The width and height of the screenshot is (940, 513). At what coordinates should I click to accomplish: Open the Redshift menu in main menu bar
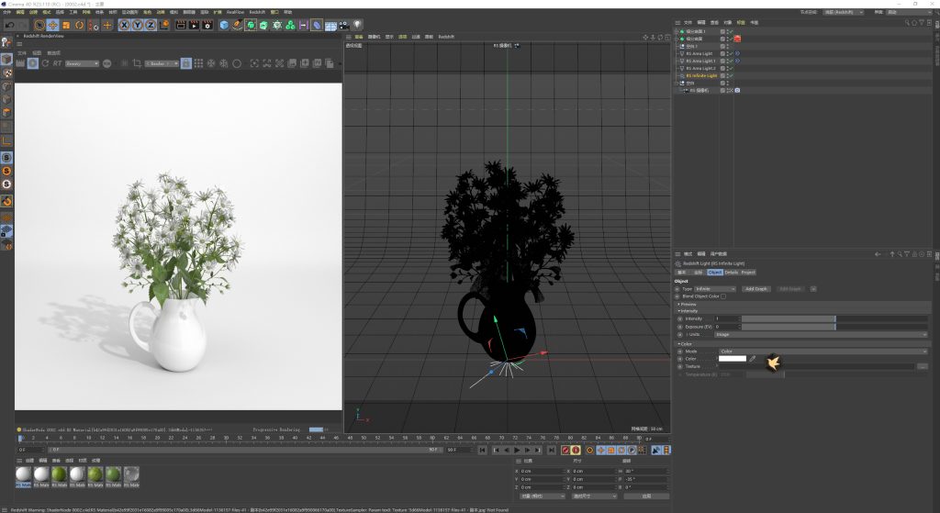257,12
